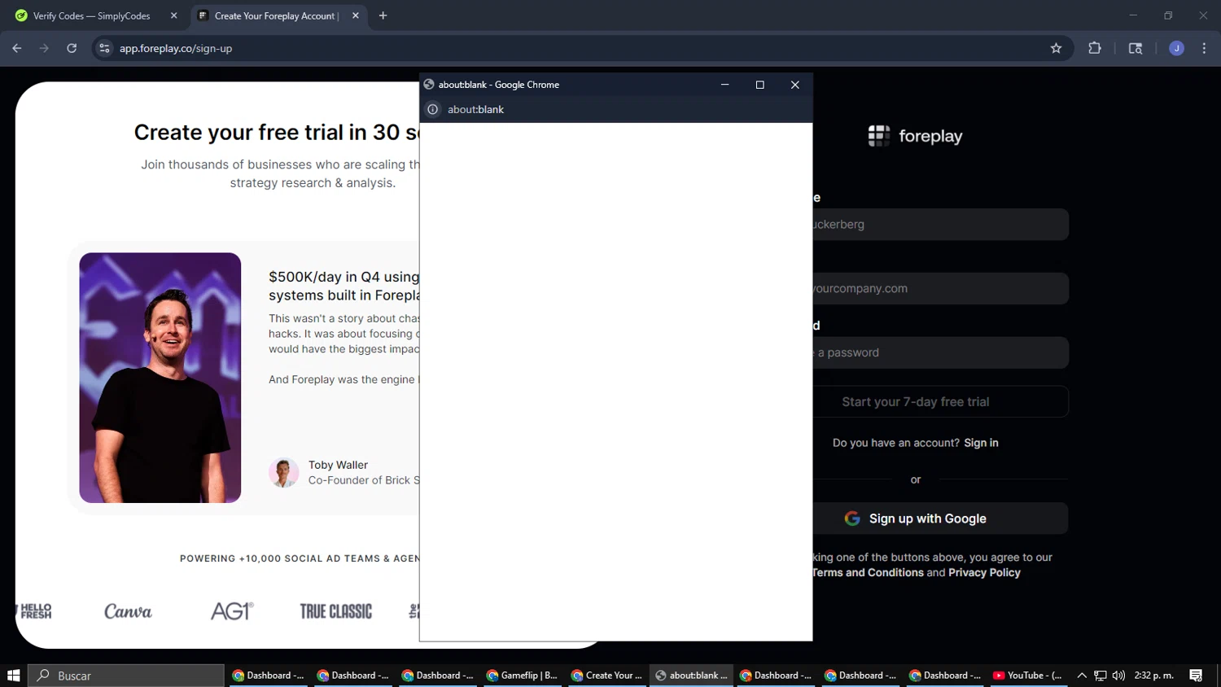Open the Chrome profile avatar J
The image size is (1221, 687).
(x=1176, y=49)
